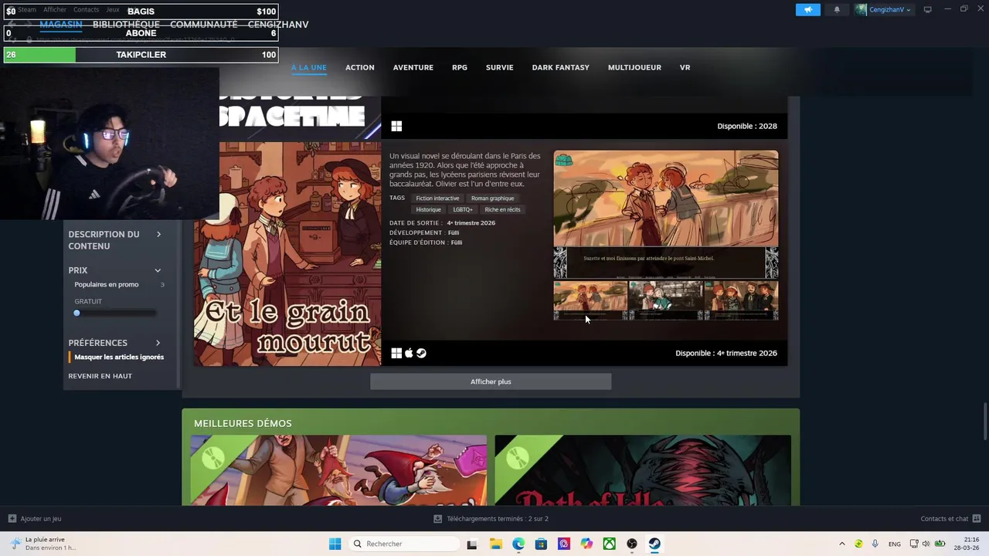Select the À LA UNE tab

(308, 67)
